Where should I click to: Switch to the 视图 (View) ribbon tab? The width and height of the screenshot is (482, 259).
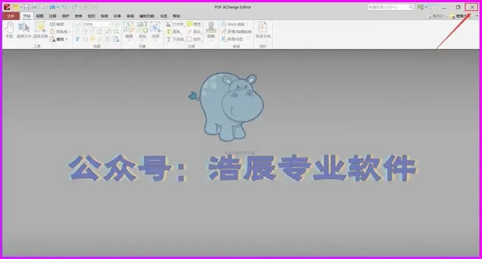tap(40, 16)
